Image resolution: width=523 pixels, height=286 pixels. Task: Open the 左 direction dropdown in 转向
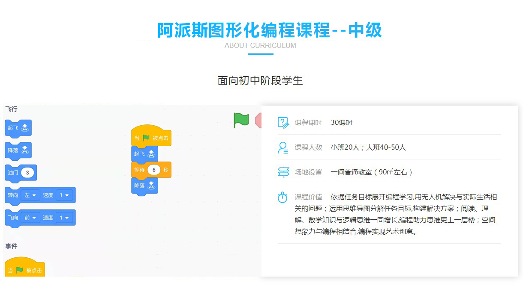[x=30, y=195]
